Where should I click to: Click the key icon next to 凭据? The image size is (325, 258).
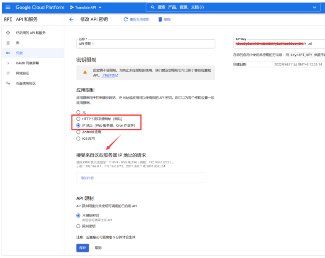pos(8,53)
